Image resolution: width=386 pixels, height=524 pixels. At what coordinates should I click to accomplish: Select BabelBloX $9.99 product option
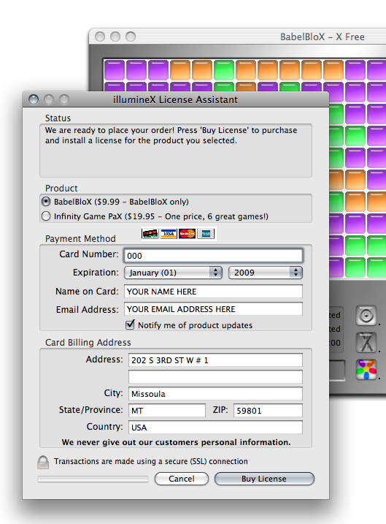[x=46, y=202]
